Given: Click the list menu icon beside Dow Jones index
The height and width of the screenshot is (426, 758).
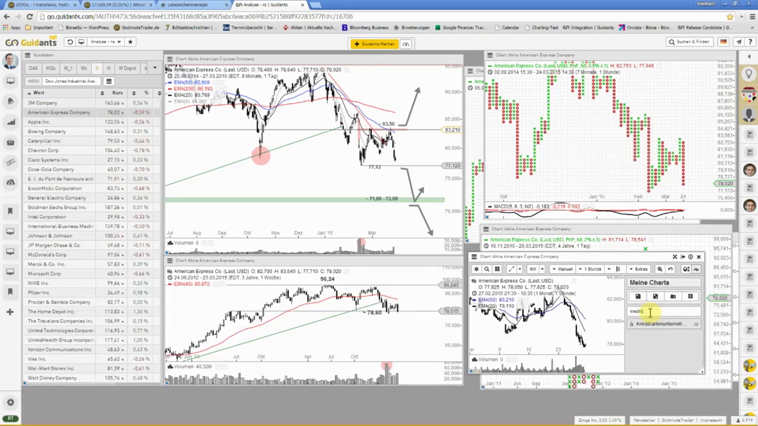Looking at the screenshot, I should tap(109, 81).
